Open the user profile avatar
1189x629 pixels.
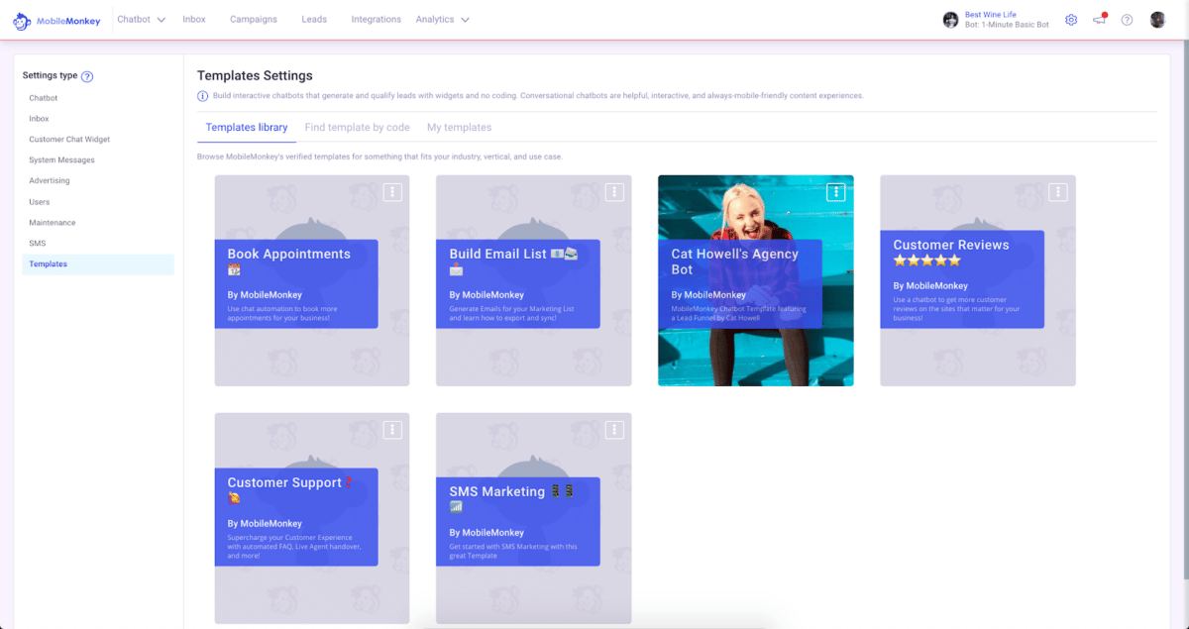[1157, 20]
